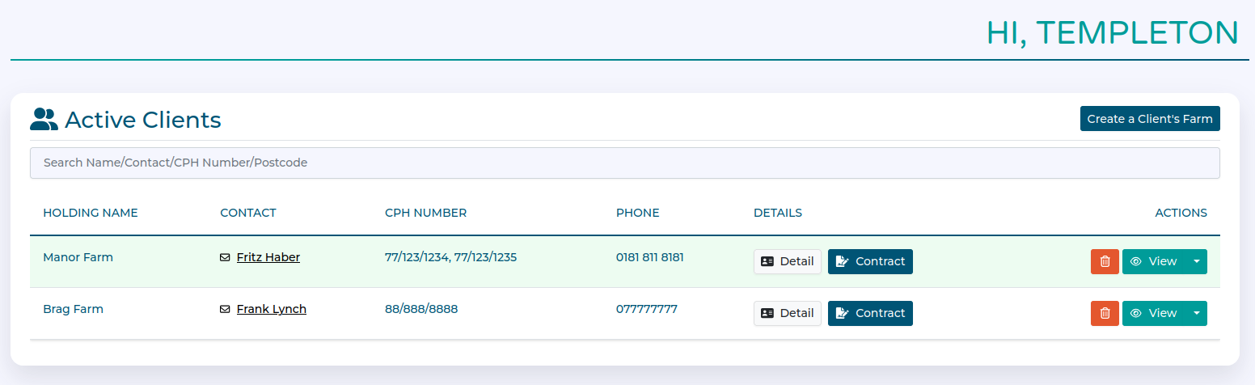Focus the Name/Contact/CPH/Postcode search field
Viewport: 1255px width, 385px height.
click(x=624, y=163)
